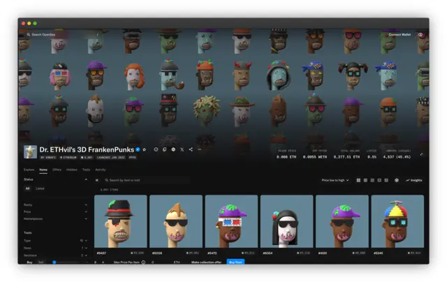Switch to the first grid view layout icon

(358, 180)
